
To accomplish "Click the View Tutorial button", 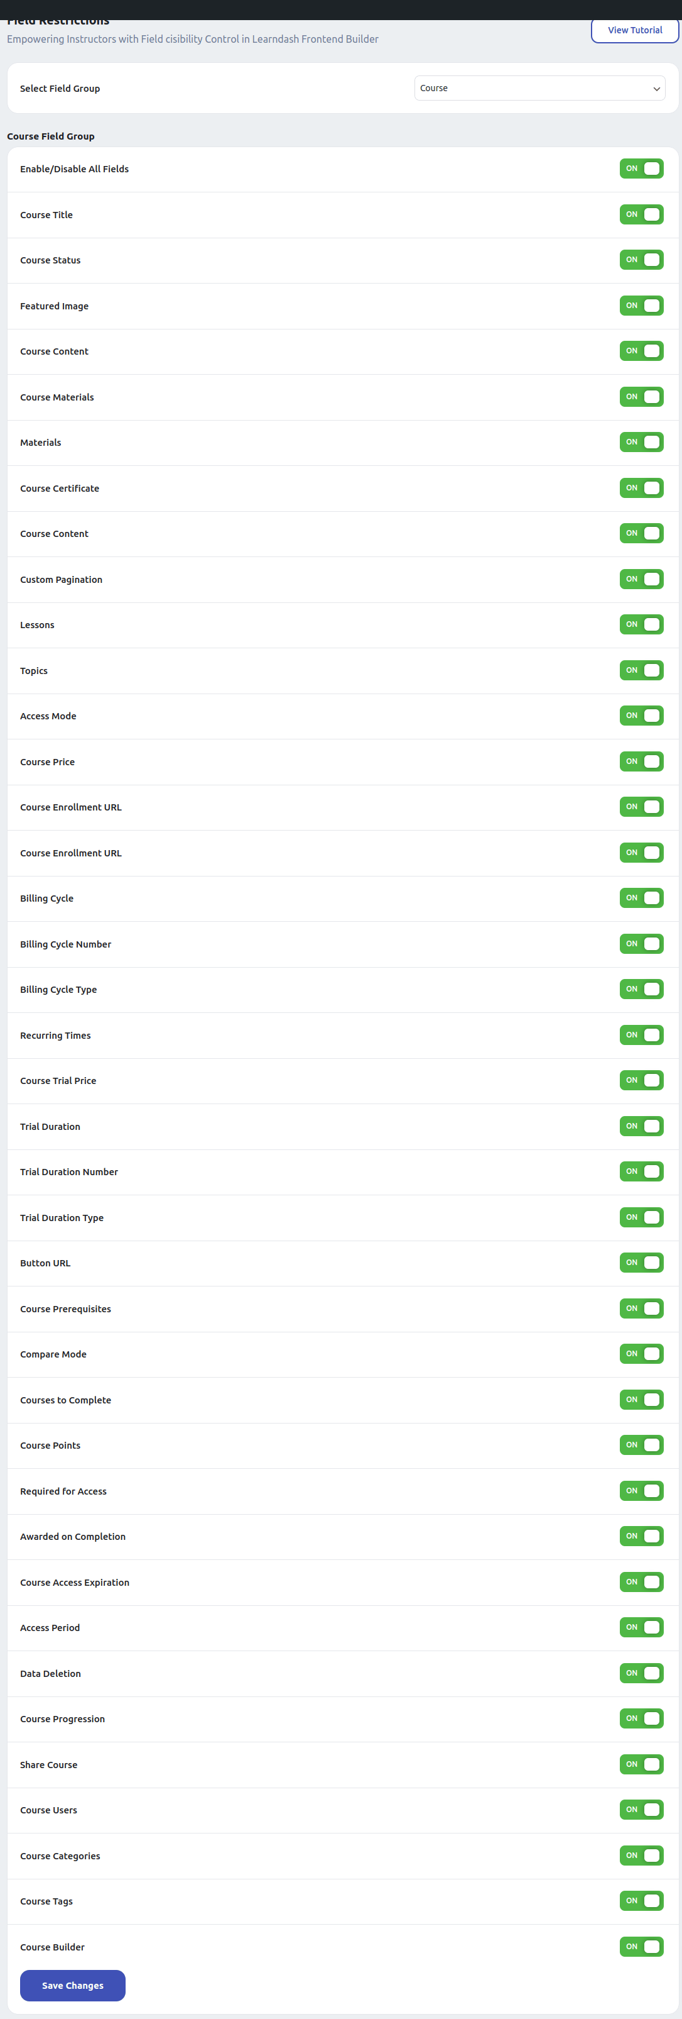I will click(x=634, y=31).
